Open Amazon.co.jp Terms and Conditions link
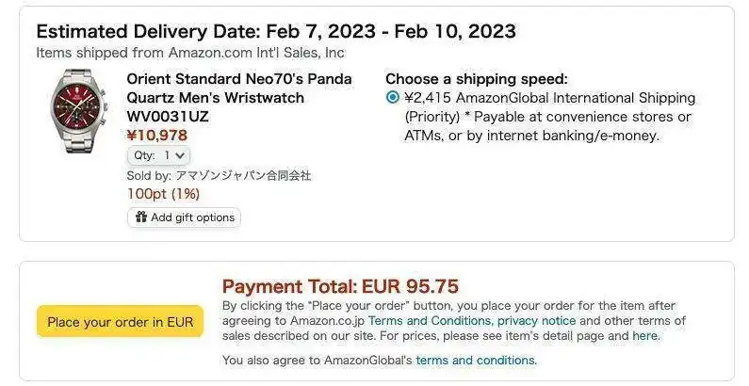 tap(430, 321)
